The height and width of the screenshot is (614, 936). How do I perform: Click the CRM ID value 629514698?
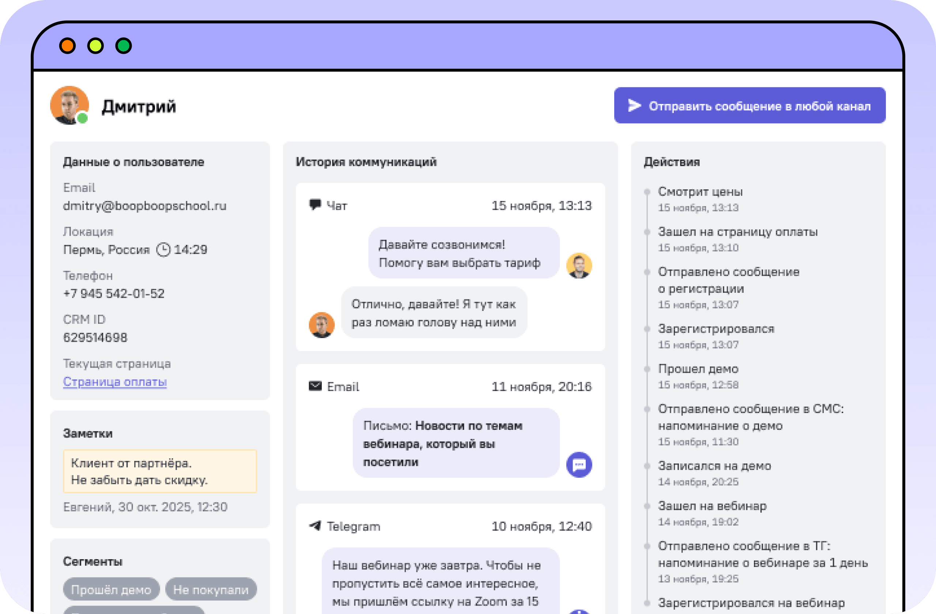[x=95, y=337]
